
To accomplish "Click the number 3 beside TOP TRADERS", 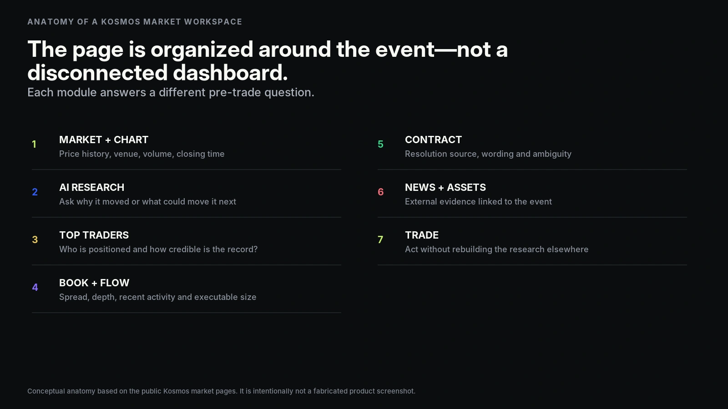I will click(x=35, y=240).
